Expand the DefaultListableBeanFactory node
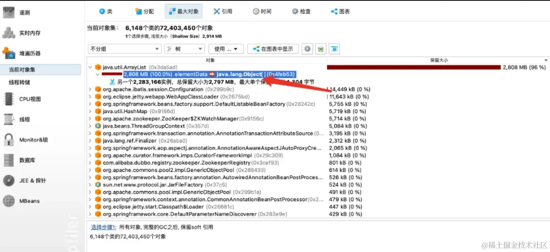The image size is (550, 252). pos(90,104)
